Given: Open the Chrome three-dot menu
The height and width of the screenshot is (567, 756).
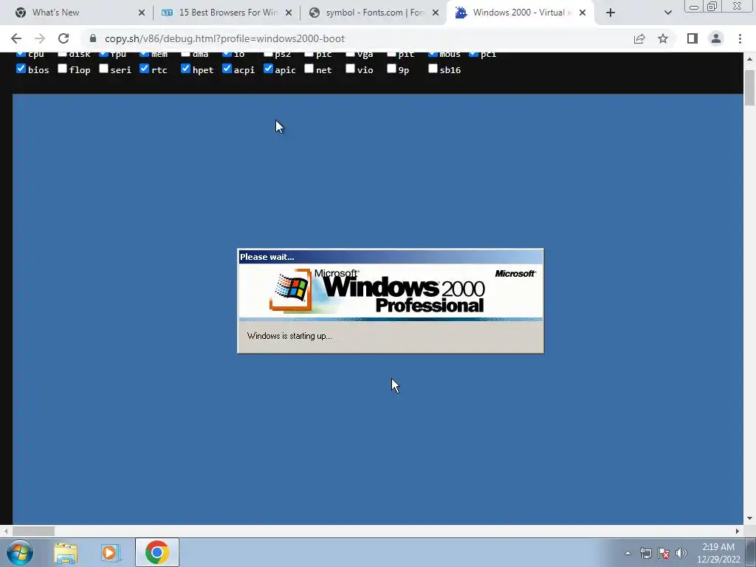Looking at the screenshot, I should [740, 38].
